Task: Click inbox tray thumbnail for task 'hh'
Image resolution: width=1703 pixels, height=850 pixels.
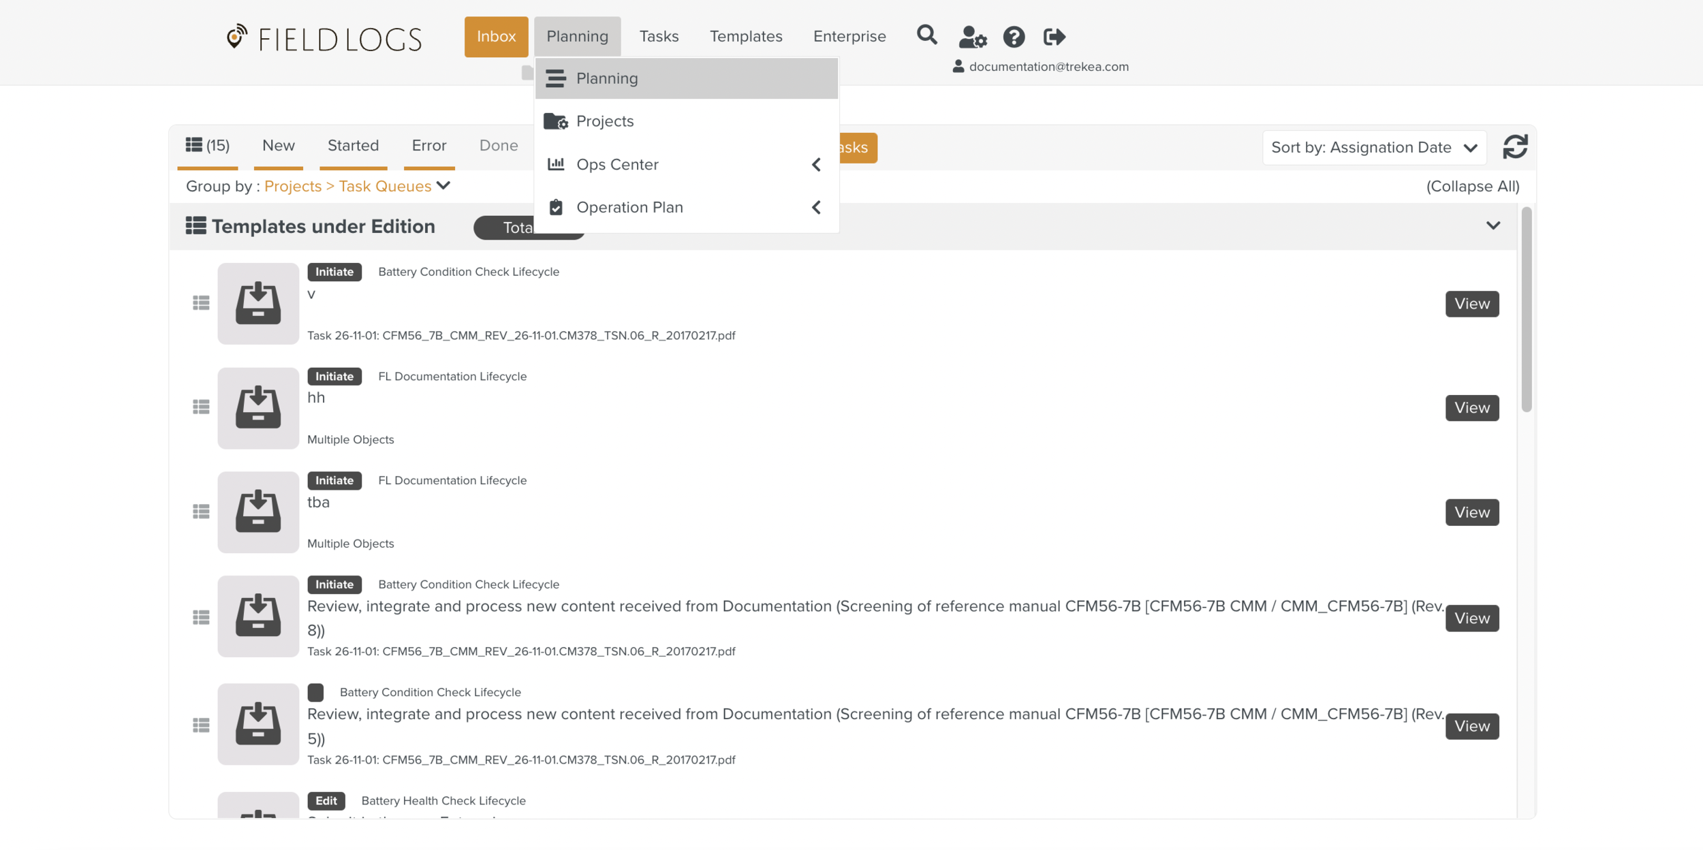Action: click(x=258, y=408)
